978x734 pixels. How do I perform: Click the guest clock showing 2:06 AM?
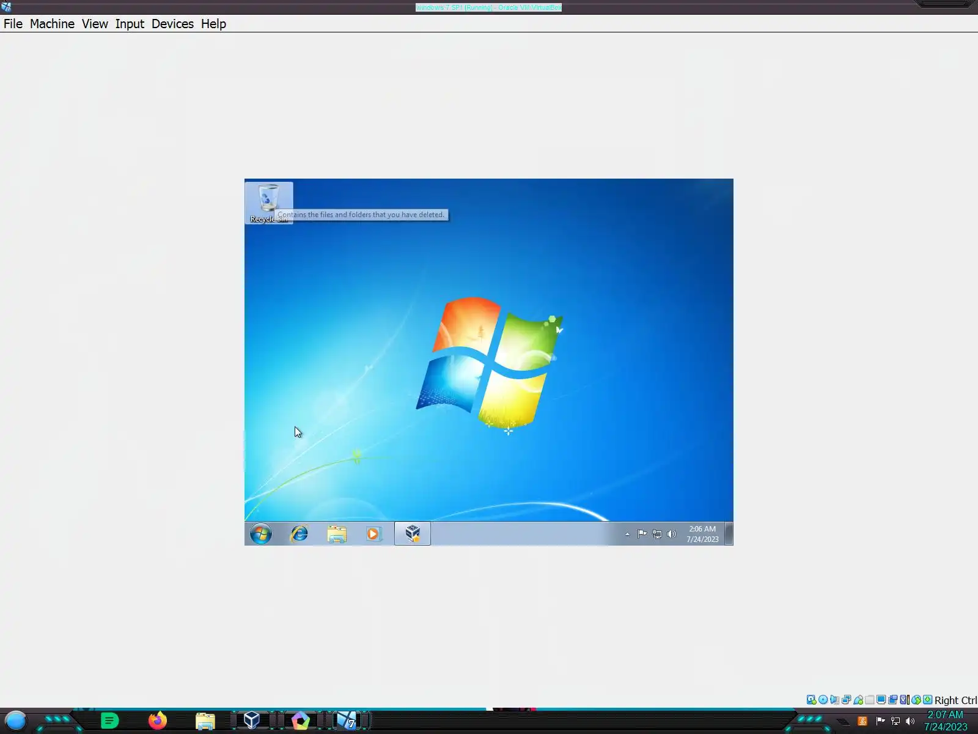pos(702,534)
